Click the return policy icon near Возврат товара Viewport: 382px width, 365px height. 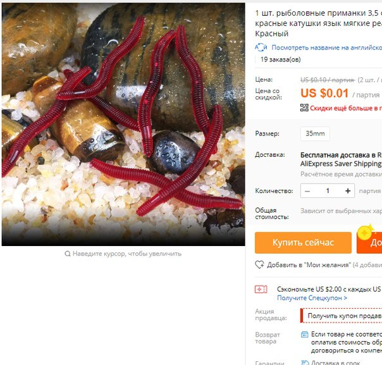pos(305,334)
